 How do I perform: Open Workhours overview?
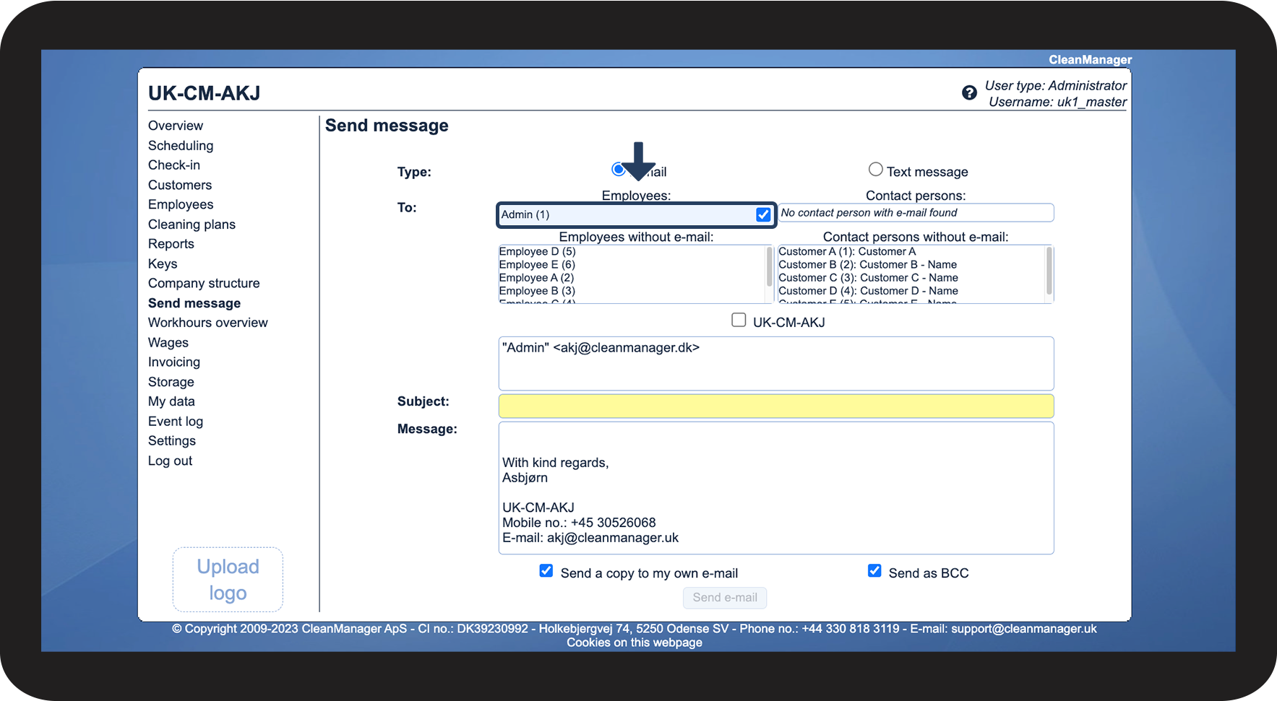click(208, 323)
